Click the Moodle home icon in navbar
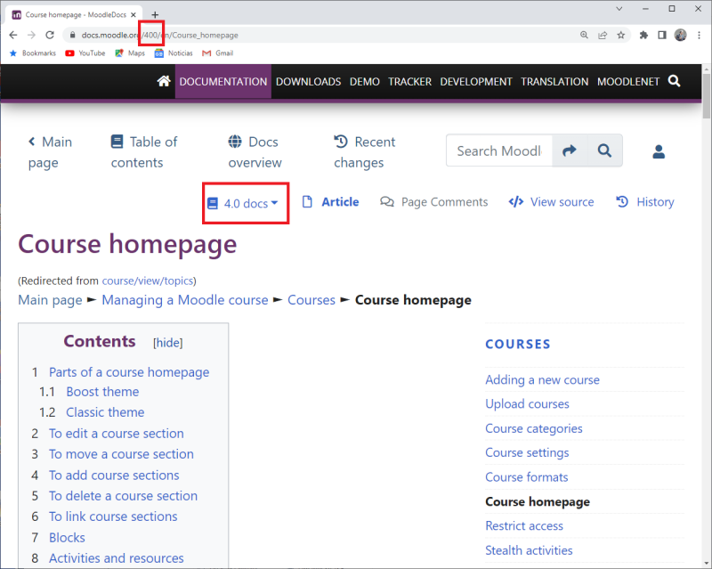Image resolution: width=712 pixels, height=569 pixels. (x=163, y=81)
